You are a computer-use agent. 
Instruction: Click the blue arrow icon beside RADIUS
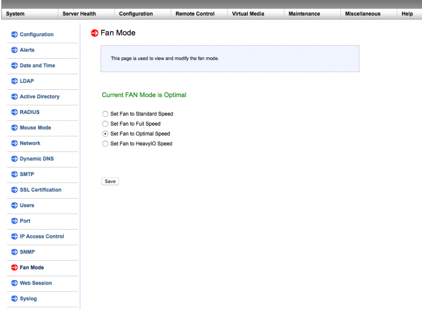(14, 112)
